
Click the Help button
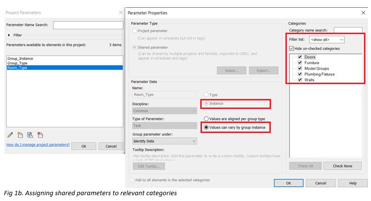click(353, 183)
